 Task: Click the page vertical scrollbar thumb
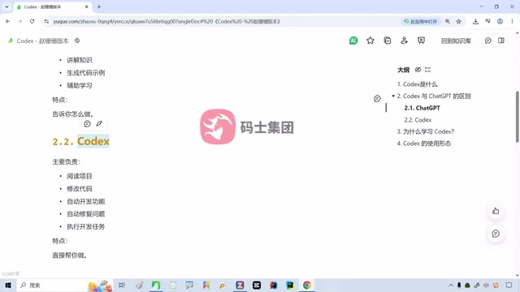(517, 117)
